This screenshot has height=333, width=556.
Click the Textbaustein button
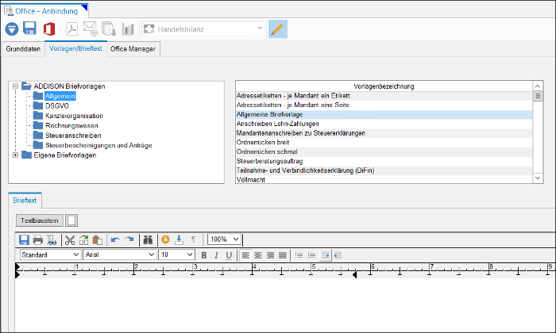coord(40,220)
